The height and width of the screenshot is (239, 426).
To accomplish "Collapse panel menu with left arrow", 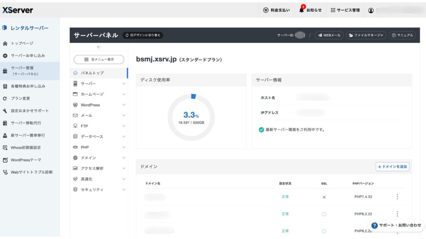I will pyautogui.click(x=99, y=47).
